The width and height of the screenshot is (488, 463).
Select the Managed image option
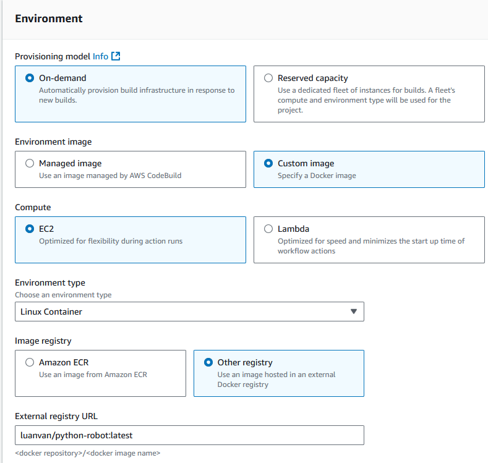pos(29,164)
